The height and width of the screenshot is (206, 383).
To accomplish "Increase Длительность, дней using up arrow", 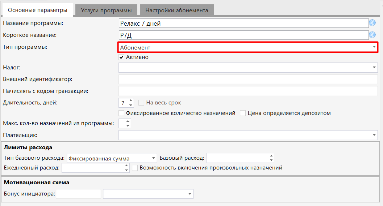I will [x=131, y=100].
